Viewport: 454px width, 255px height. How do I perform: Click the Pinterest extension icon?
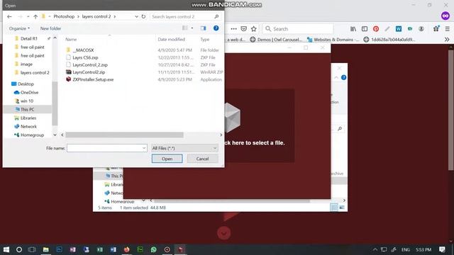pyautogui.click(x=376, y=28)
